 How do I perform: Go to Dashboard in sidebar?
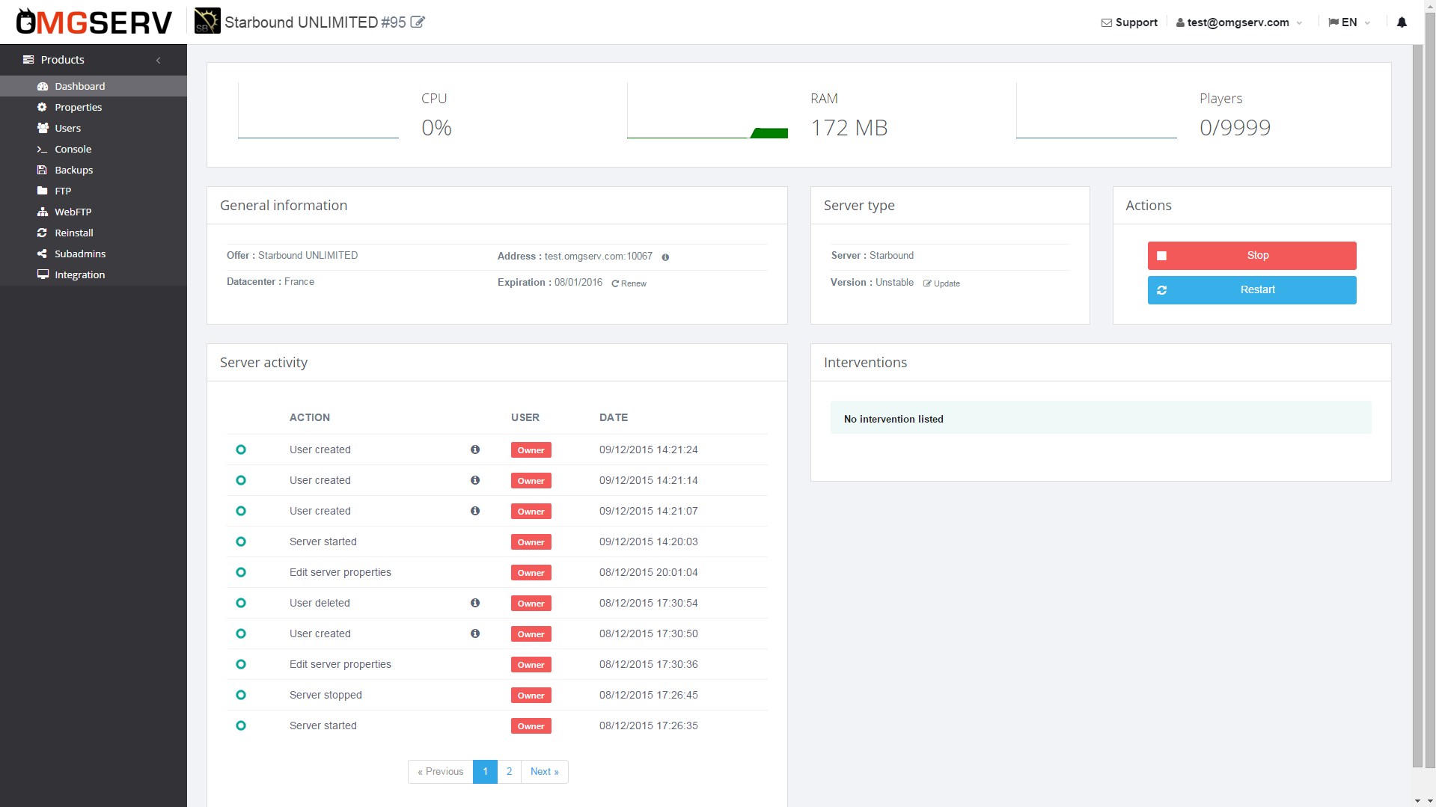coord(94,86)
